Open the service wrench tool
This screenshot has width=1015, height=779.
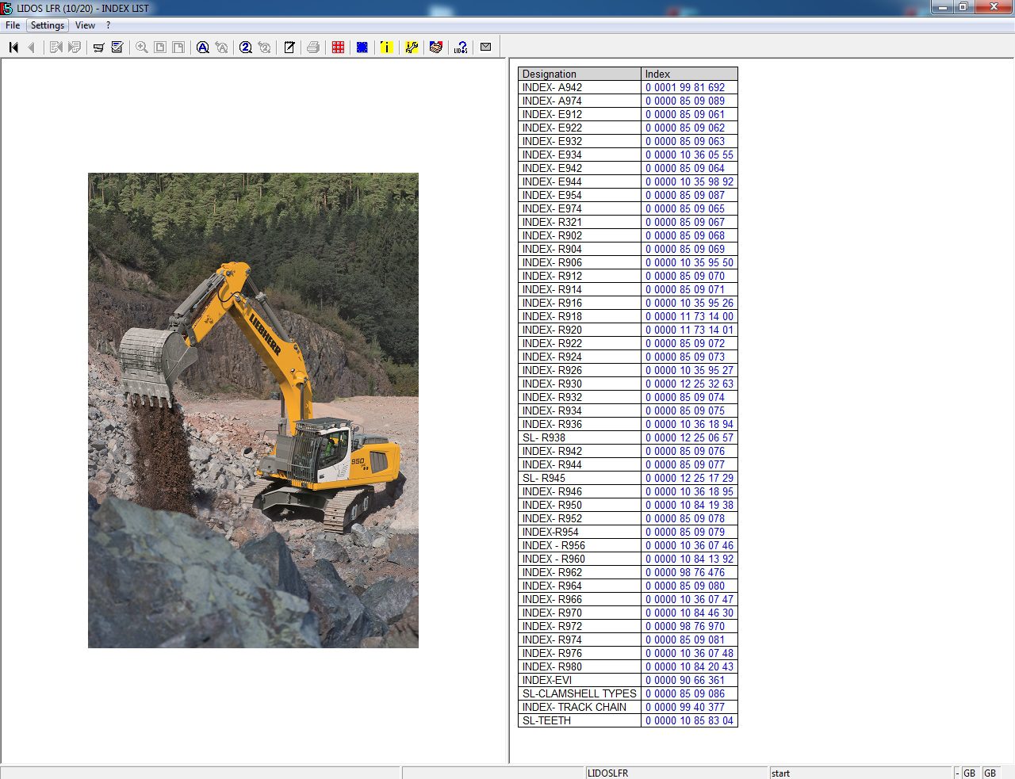click(412, 47)
